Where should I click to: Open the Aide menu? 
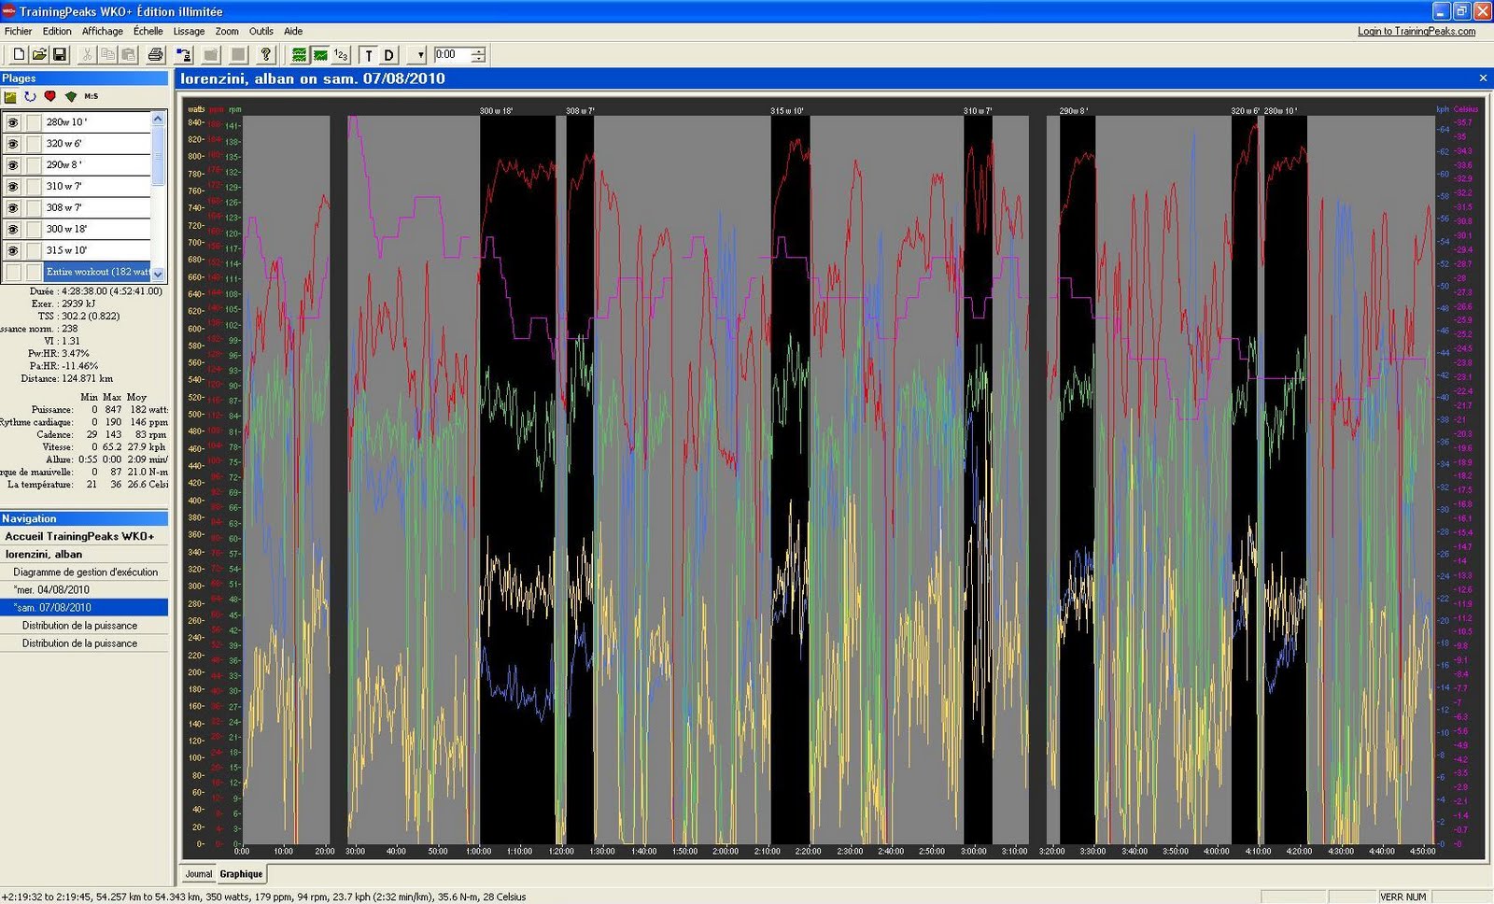pyautogui.click(x=293, y=31)
